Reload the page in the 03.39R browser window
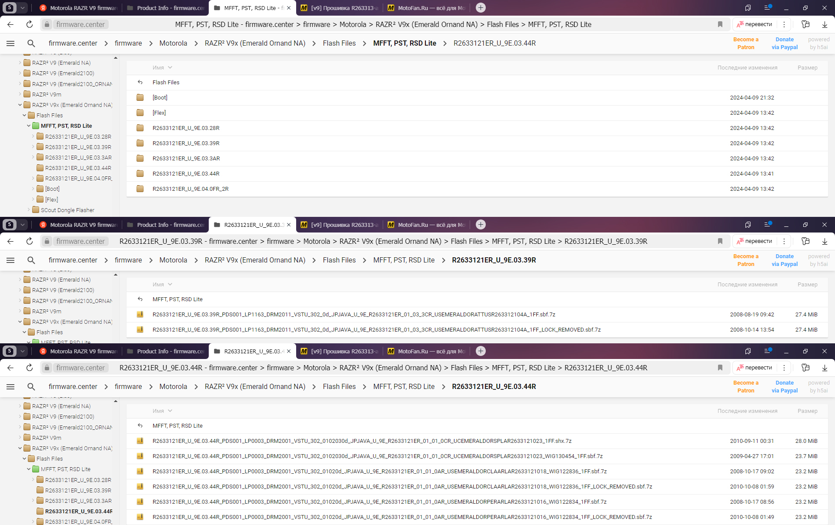The image size is (835, 525). pos(30,241)
